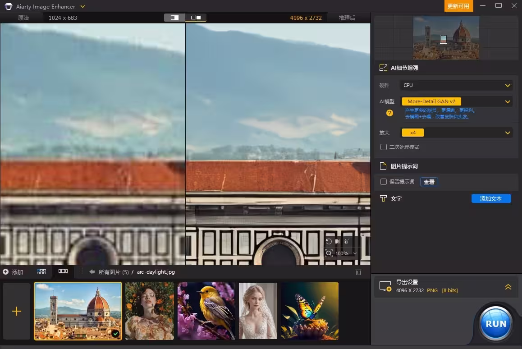Select the Florence cathedral thumbnail

click(78, 311)
